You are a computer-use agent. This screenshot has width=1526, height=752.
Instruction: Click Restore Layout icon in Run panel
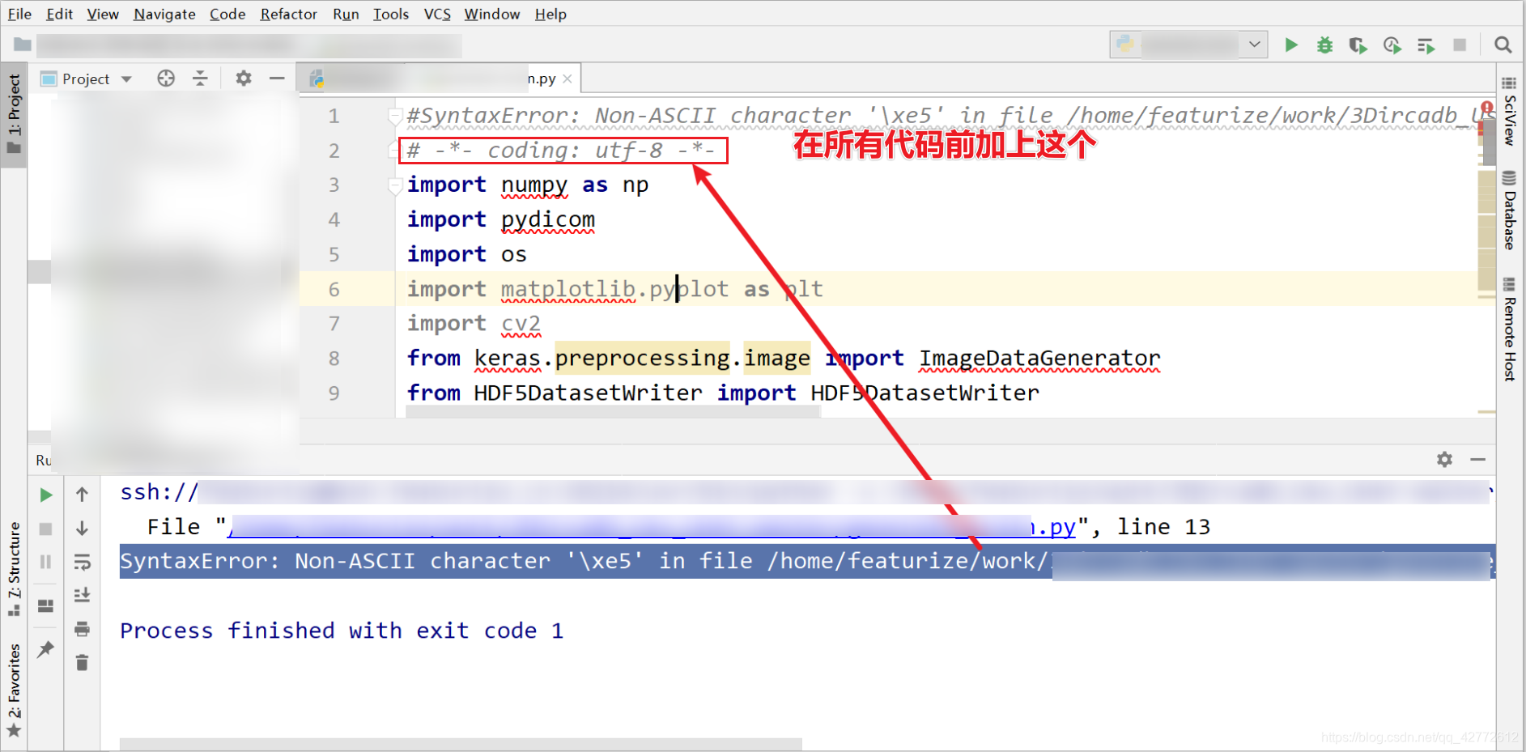point(46,605)
